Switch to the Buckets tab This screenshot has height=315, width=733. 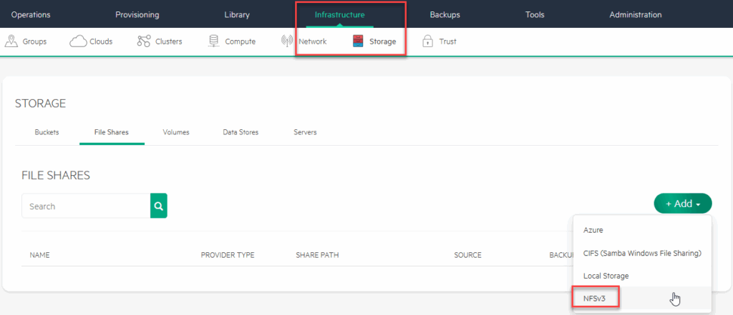pos(47,132)
